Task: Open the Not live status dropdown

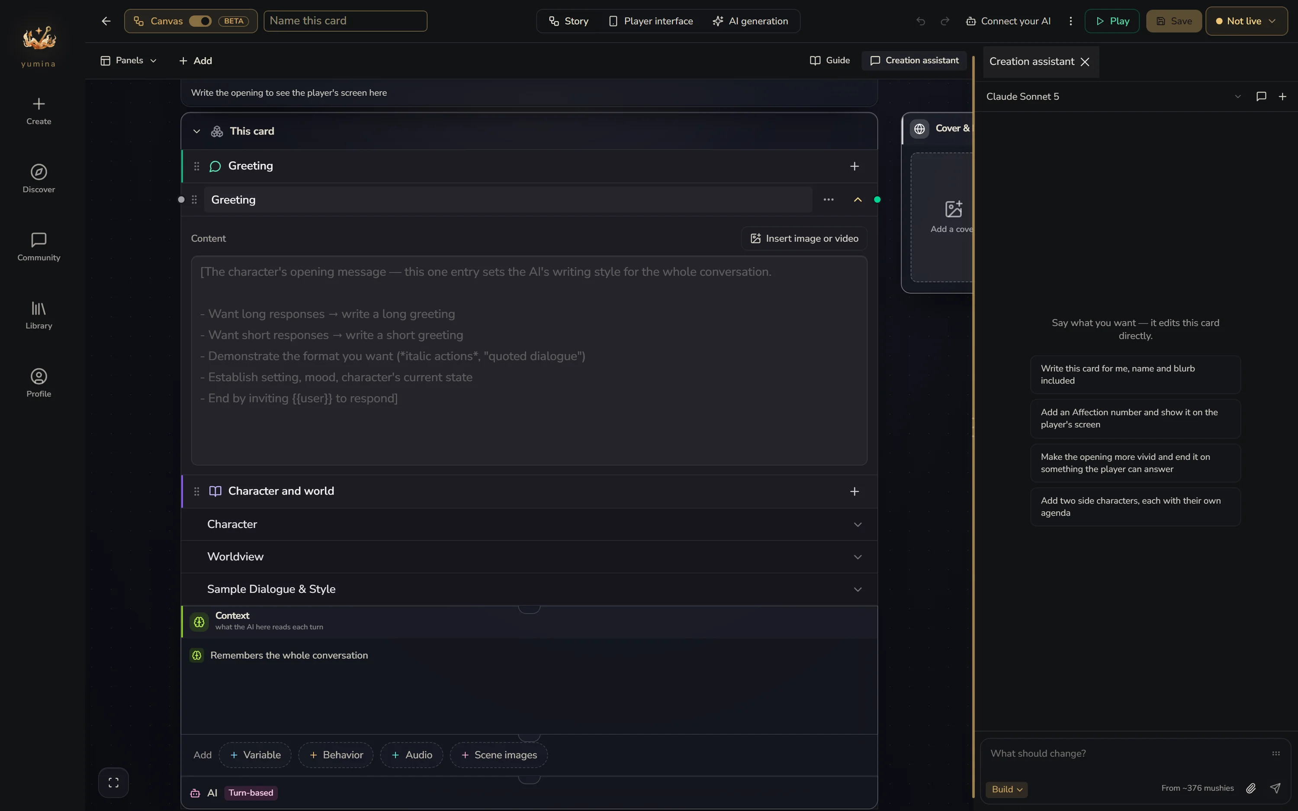Action: (x=1246, y=21)
